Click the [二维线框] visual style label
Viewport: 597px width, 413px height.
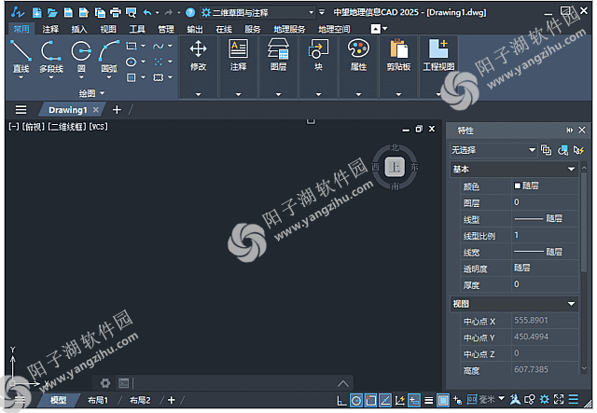click(x=67, y=127)
